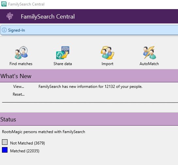View new FamilySearch information
The height and width of the screenshot is (165, 178).
point(19,87)
